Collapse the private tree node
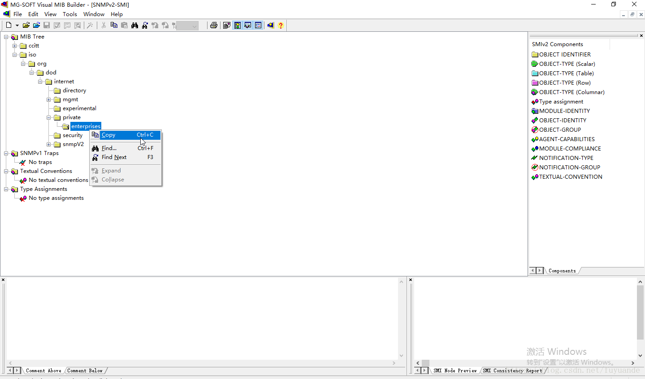The image size is (645, 379). 49,117
